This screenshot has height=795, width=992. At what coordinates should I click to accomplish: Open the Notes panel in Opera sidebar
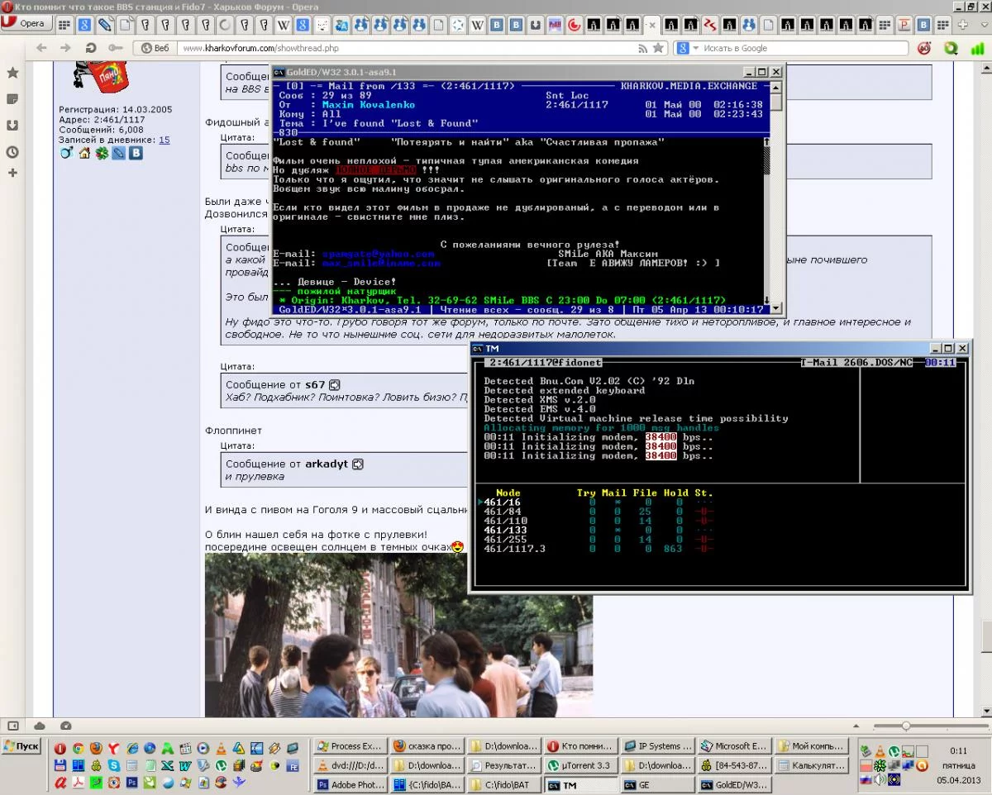click(12, 99)
